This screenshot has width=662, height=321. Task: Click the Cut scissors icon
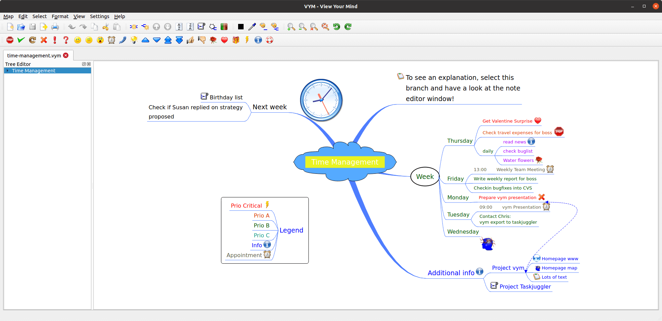105,27
